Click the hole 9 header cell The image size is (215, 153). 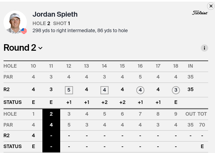pyautogui.click(x=176, y=114)
